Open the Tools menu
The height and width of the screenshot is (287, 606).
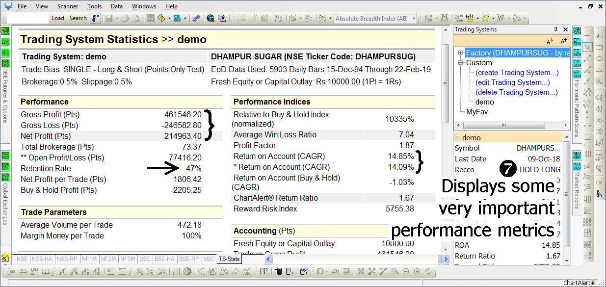tap(94, 6)
